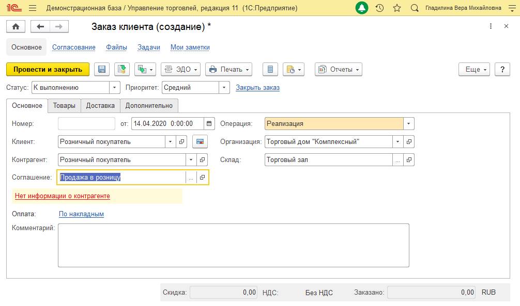Viewport: 520px width, 306px height.
Task: Click Провести и закрыть button
Action: 48,69
